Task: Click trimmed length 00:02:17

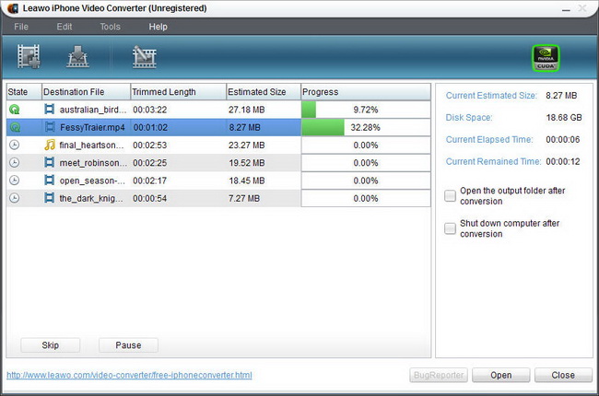Action: (x=149, y=181)
